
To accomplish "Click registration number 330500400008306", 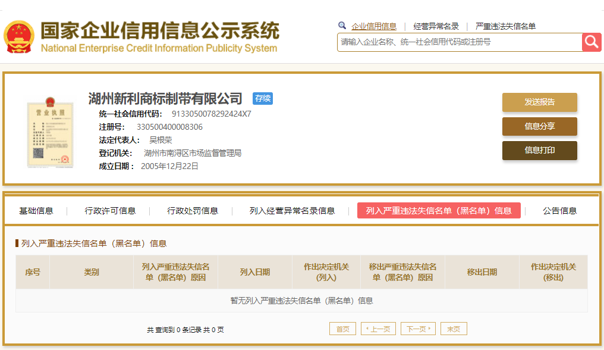I will coord(169,127).
